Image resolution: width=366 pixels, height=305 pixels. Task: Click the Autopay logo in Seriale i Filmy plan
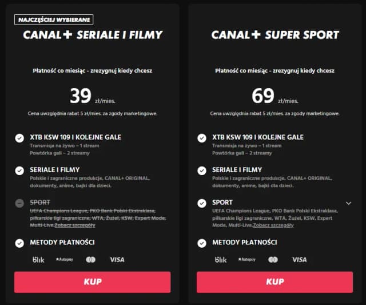pyautogui.click(x=64, y=260)
